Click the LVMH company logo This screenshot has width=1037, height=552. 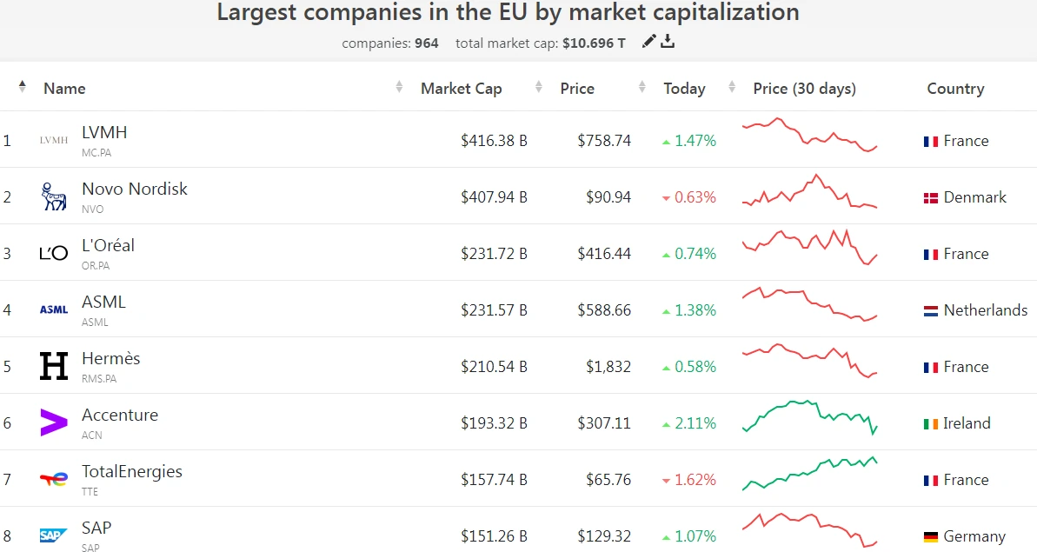(54, 139)
